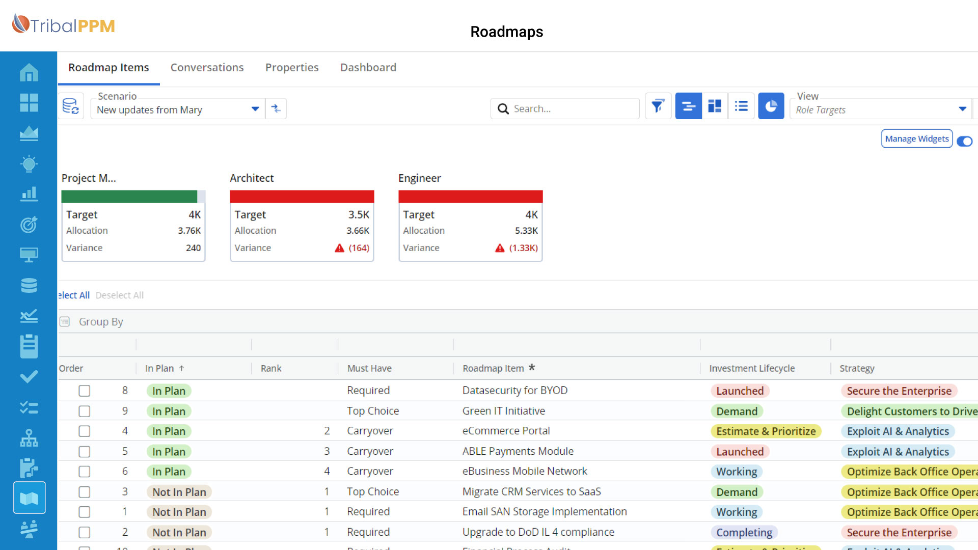Open the lightbulb ideas sidebar icon
978x550 pixels.
[29, 163]
